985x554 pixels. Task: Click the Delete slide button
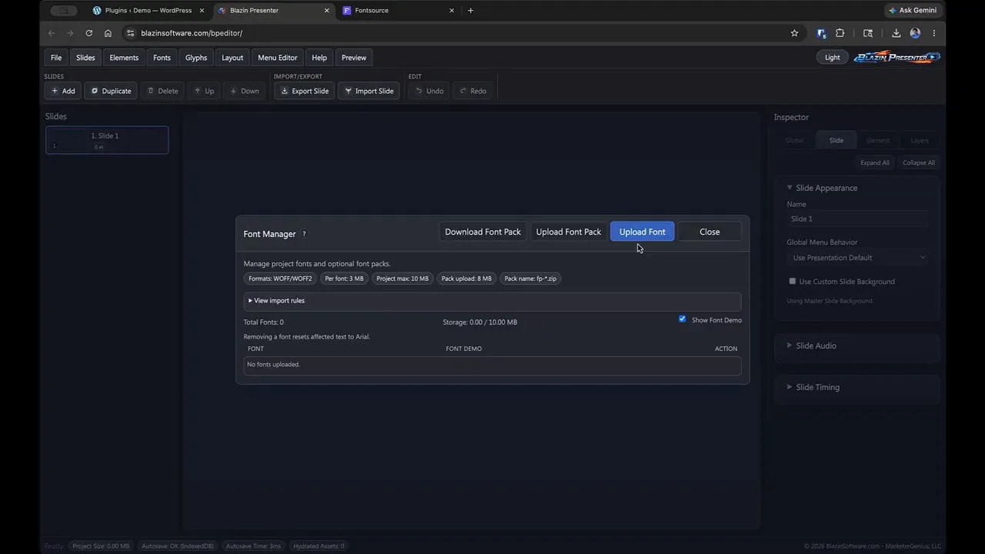point(162,91)
